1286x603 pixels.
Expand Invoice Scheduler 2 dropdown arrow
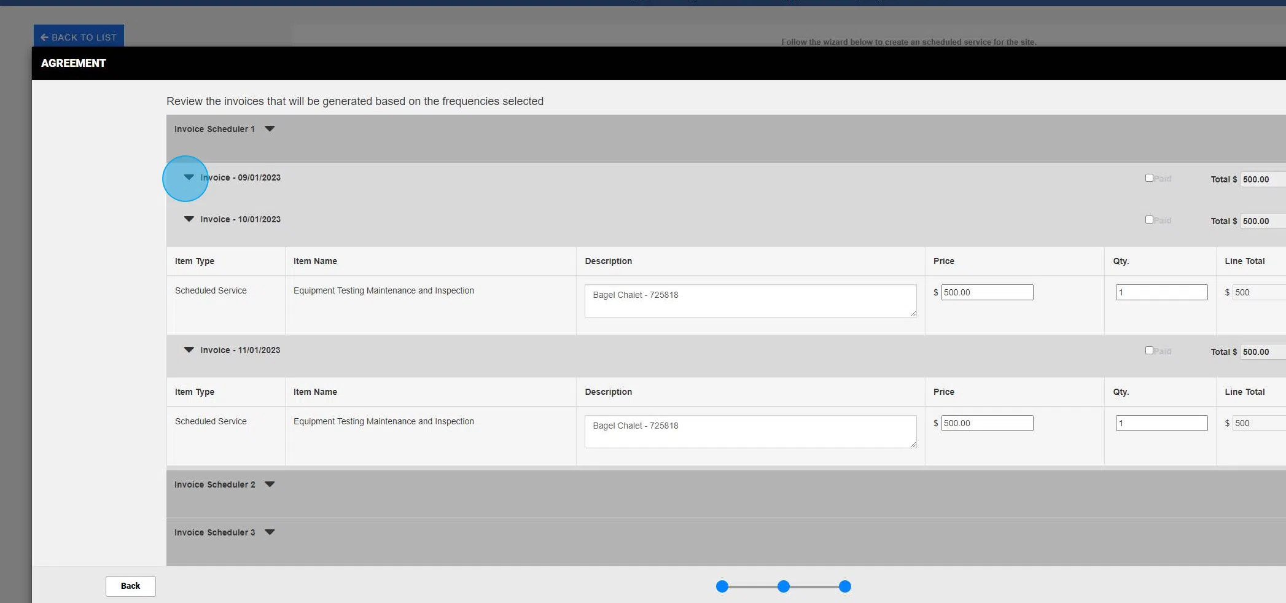270,484
